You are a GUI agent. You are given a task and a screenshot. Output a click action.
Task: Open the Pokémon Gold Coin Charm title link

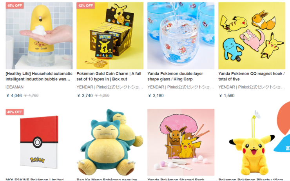pos(109,76)
